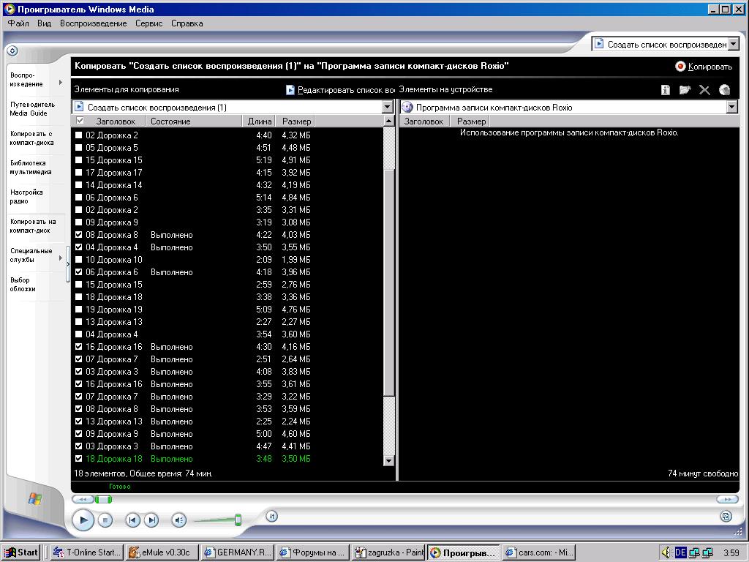This screenshot has width=749, height=562.
Task: Check the 19 Дорожка 19 checkbox
Action: click(79, 310)
